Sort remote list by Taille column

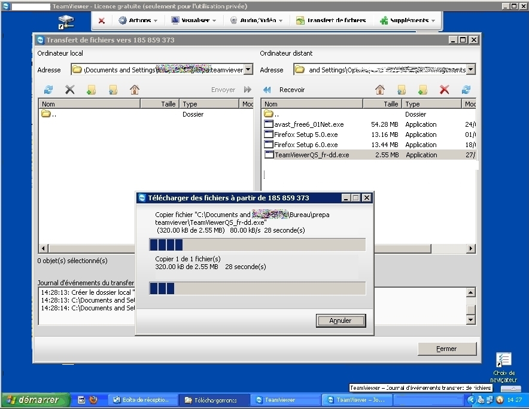382,104
